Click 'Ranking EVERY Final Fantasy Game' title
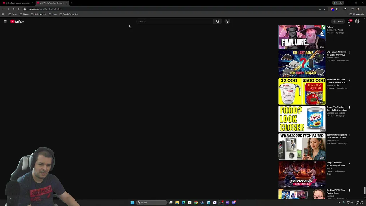This screenshot has height=206, width=366. 336,192
